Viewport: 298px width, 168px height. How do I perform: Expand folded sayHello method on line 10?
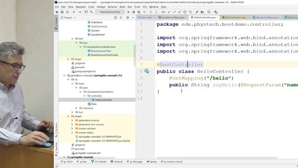[x=155, y=85]
